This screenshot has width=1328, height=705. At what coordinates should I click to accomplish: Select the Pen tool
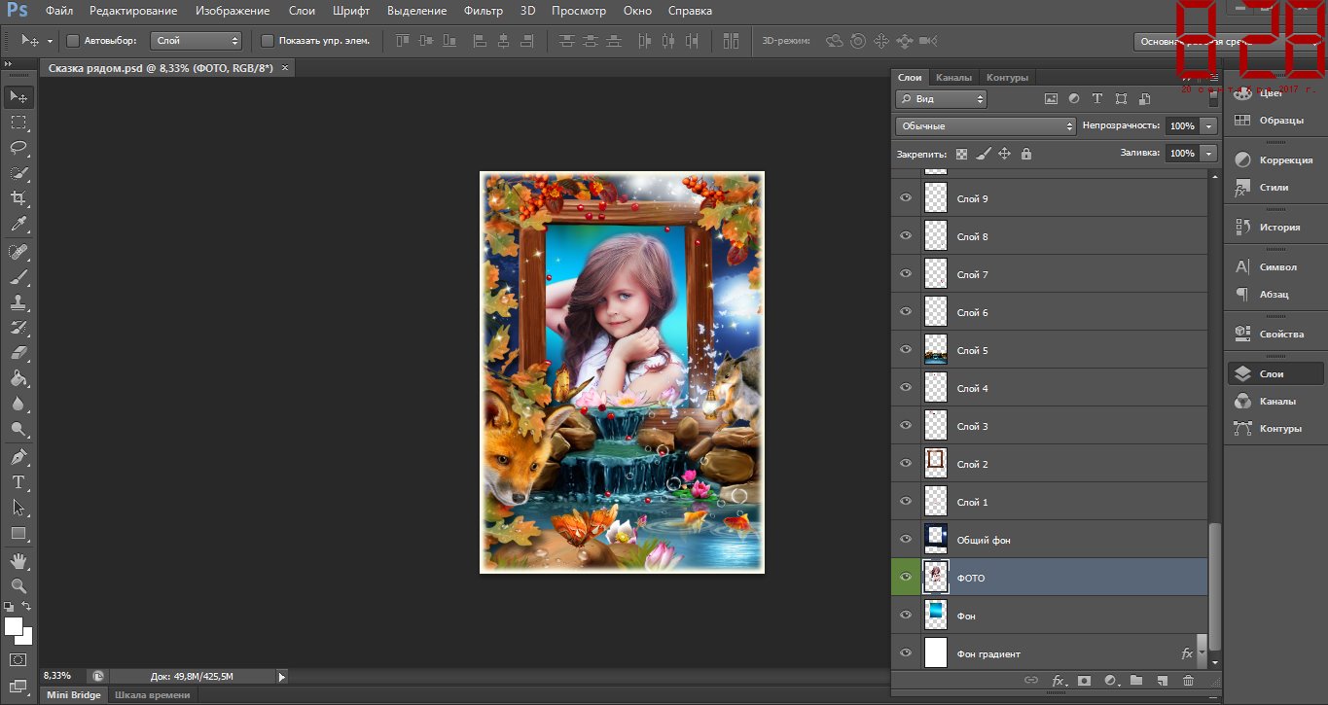tap(18, 457)
